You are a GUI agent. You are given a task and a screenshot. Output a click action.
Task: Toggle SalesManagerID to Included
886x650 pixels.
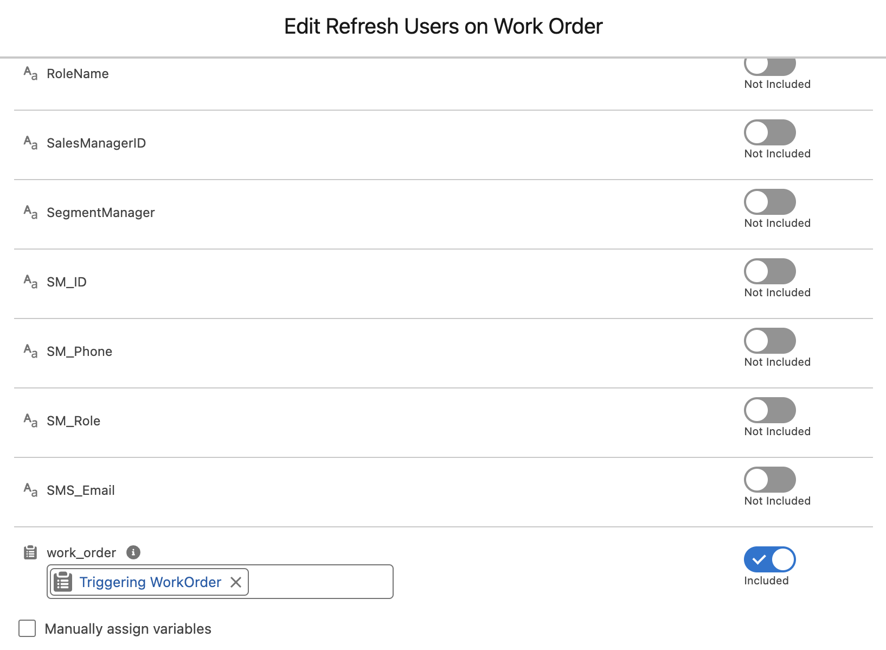tap(769, 132)
